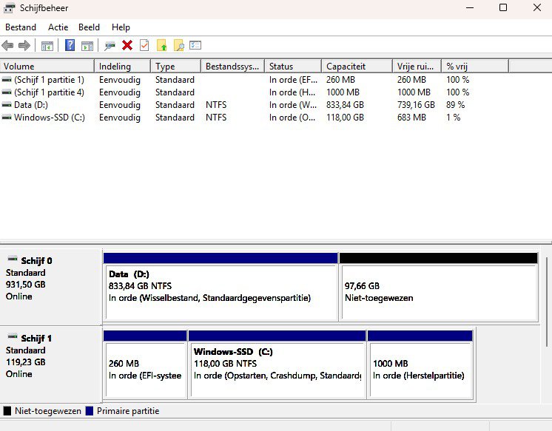Viewport: 552px width, 431px height.
Task: Click the Schijf 0 disk label
Action: 36,260
